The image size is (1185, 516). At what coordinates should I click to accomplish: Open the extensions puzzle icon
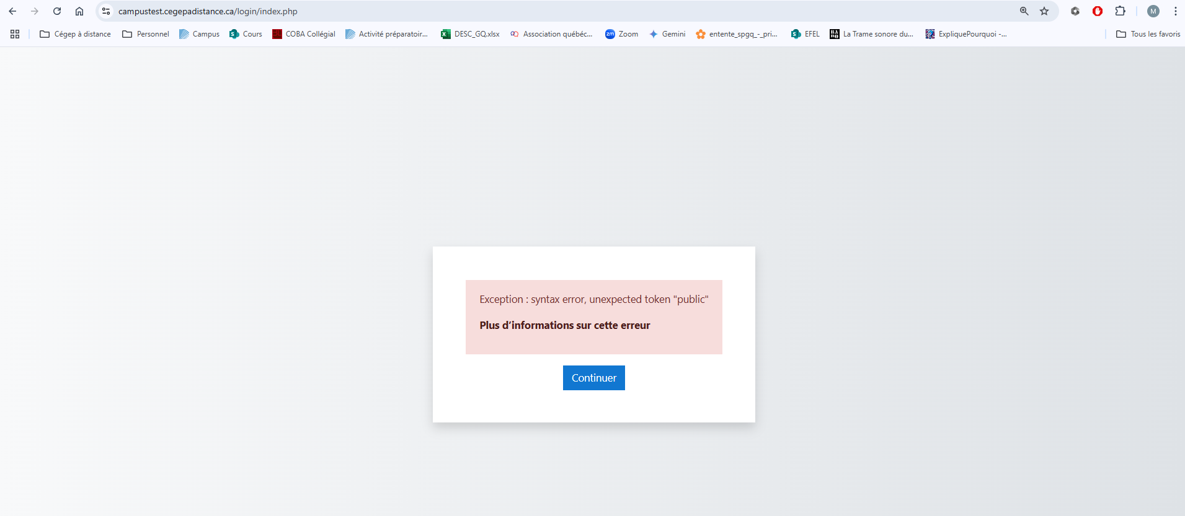[x=1120, y=11]
